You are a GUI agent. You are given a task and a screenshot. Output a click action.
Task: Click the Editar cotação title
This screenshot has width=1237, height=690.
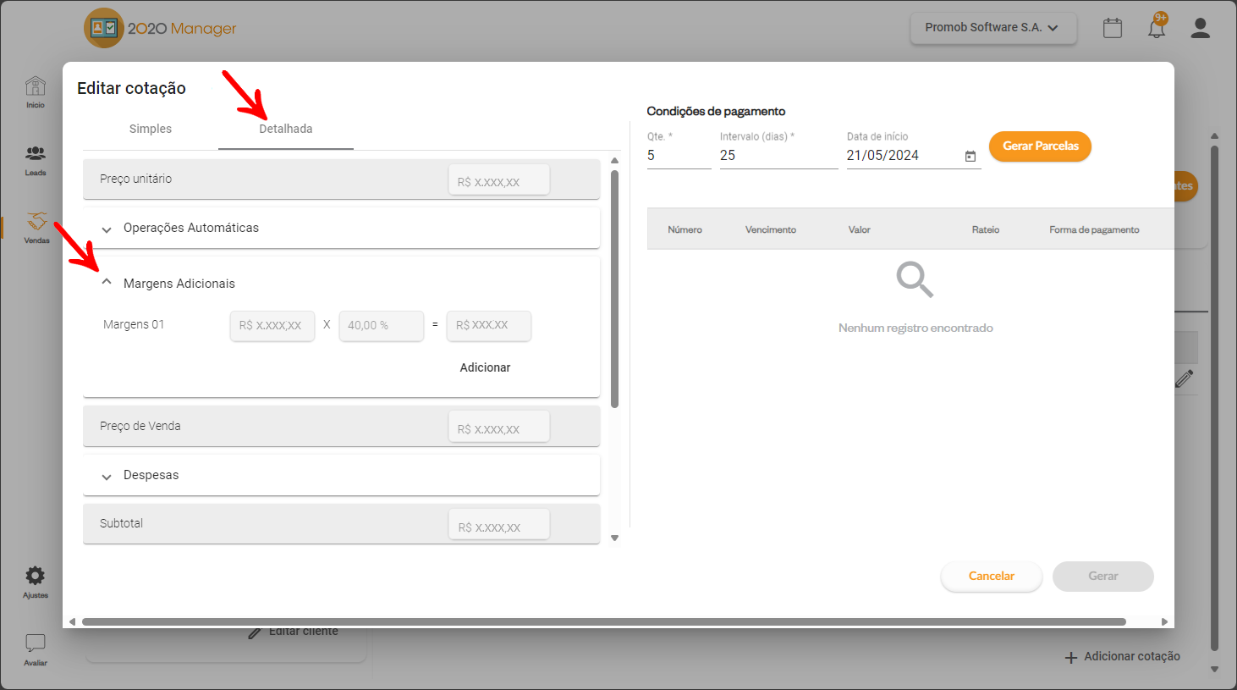[131, 88]
